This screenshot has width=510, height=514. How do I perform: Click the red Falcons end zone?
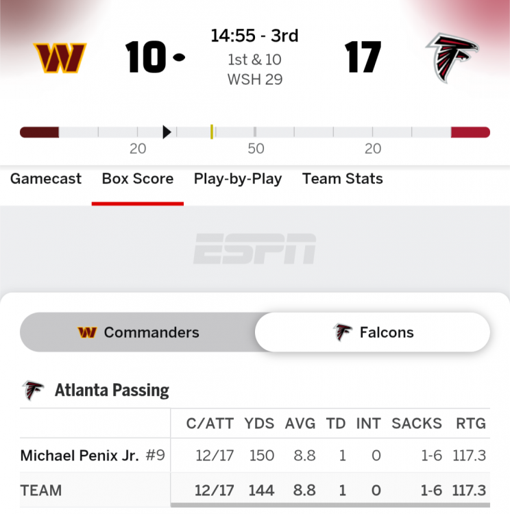click(x=470, y=132)
